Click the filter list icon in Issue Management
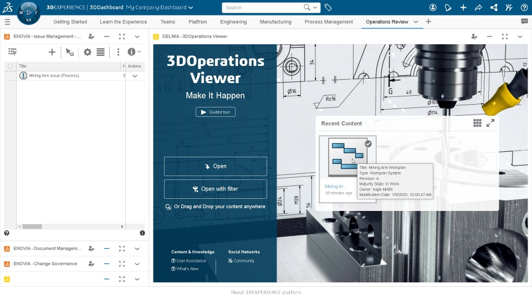 [x=12, y=52]
